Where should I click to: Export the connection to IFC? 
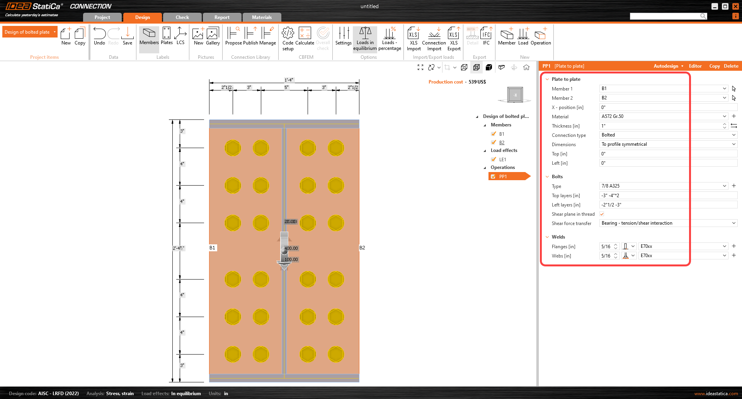(486, 36)
